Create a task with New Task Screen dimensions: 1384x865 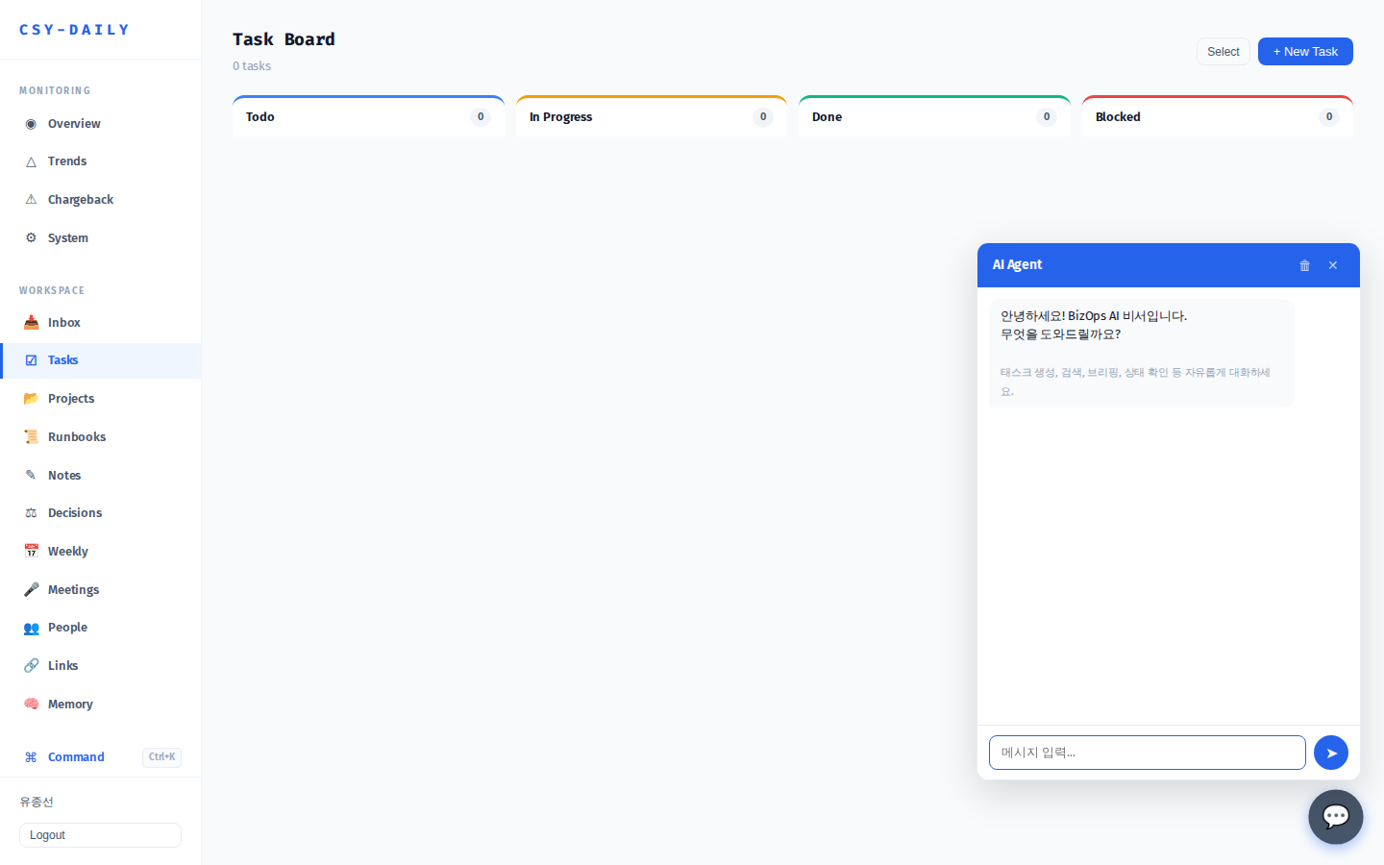click(1305, 51)
